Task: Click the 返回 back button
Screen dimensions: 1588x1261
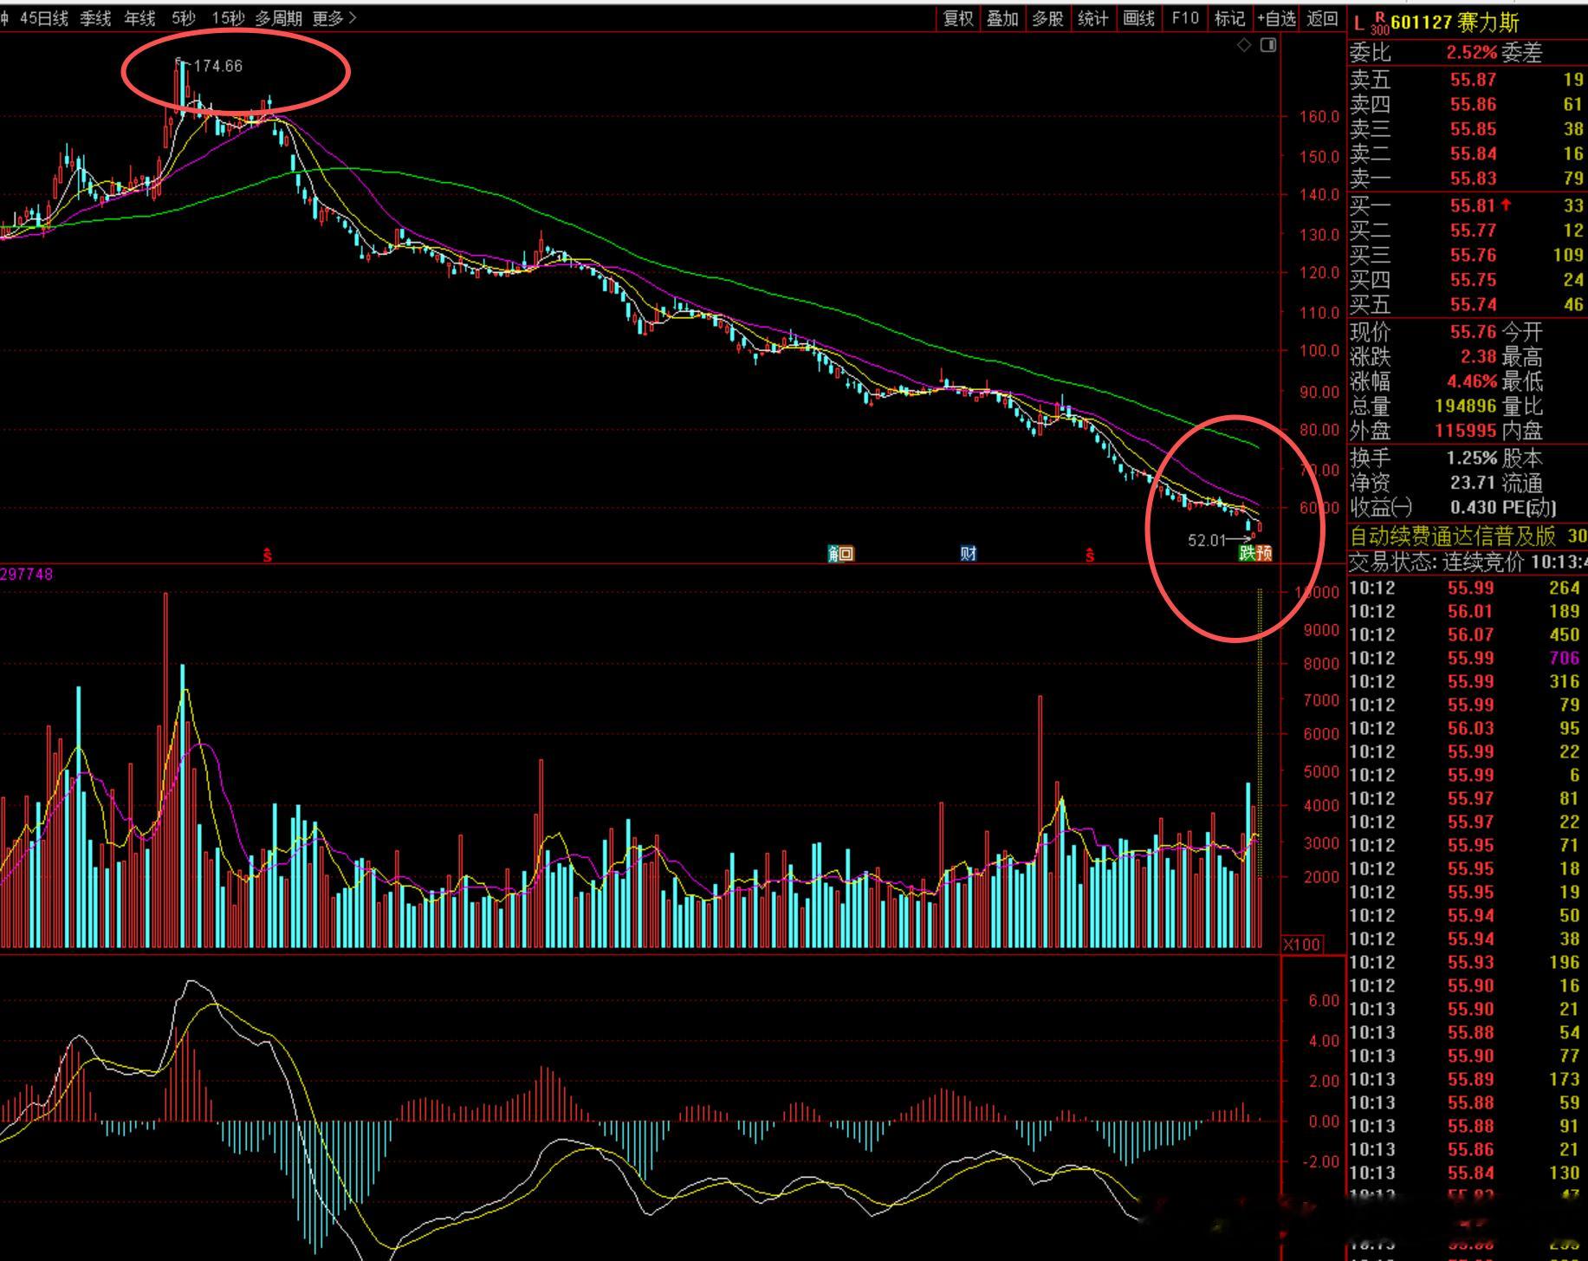Action: 1323,18
